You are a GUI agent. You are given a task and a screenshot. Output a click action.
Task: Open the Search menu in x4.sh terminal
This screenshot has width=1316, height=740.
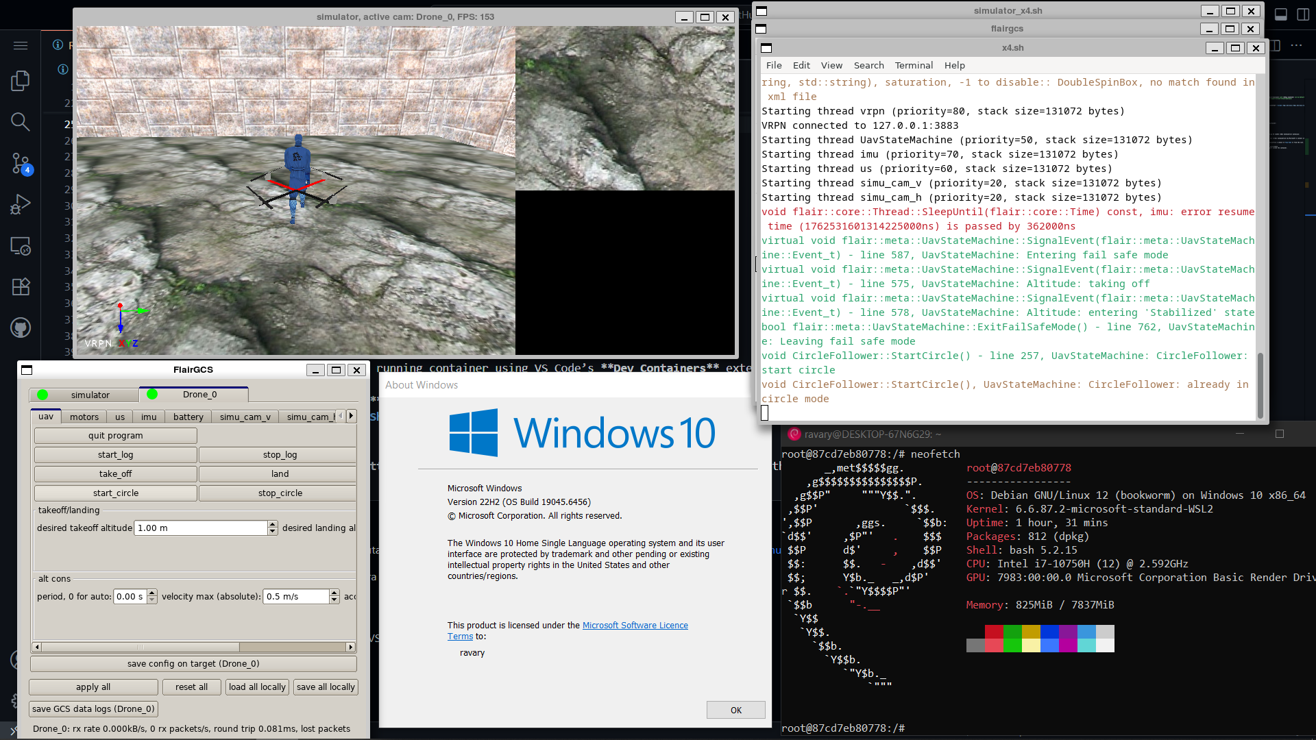(868, 66)
